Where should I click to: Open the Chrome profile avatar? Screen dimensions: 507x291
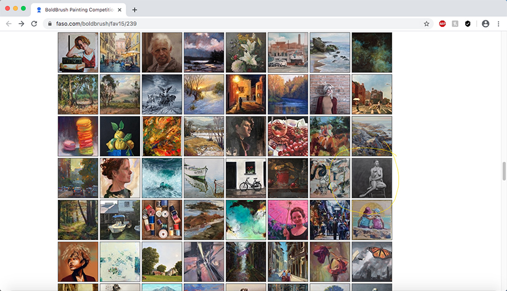pyautogui.click(x=486, y=24)
